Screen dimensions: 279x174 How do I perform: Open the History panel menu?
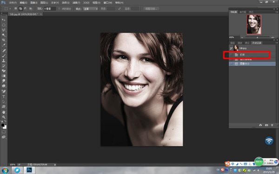[277, 43]
